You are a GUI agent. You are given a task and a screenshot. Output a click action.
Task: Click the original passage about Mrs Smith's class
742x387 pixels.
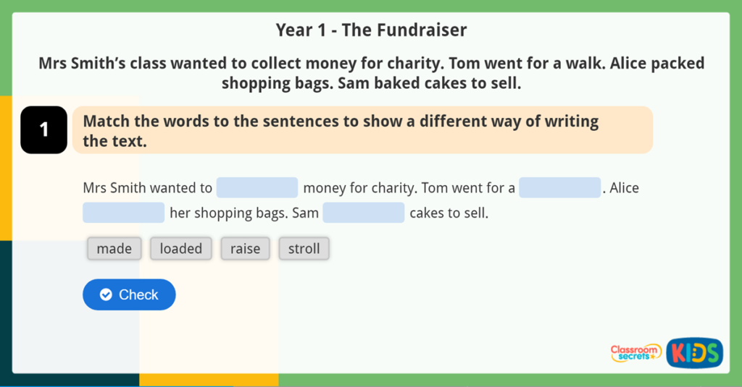click(371, 73)
